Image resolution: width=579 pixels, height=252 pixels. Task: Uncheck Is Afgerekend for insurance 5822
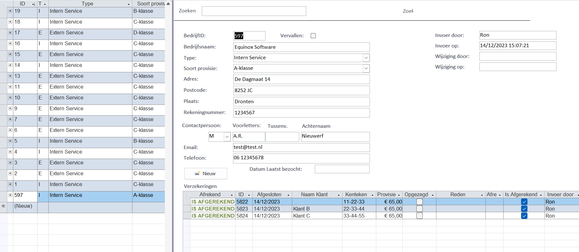(x=524, y=202)
